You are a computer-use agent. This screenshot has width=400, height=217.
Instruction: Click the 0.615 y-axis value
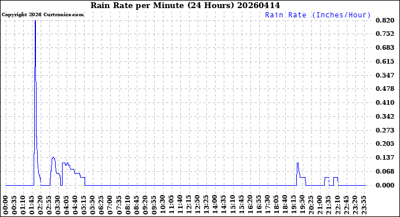coord(385,61)
